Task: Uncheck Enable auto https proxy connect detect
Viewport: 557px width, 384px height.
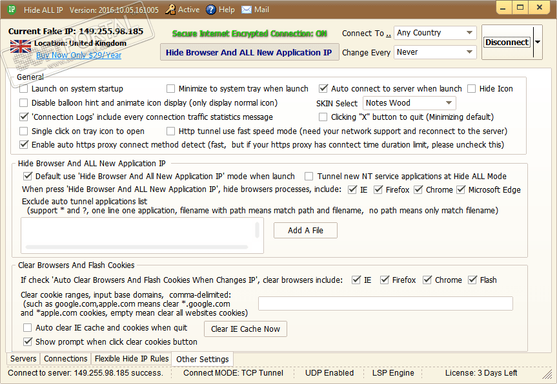Action: [x=24, y=145]
